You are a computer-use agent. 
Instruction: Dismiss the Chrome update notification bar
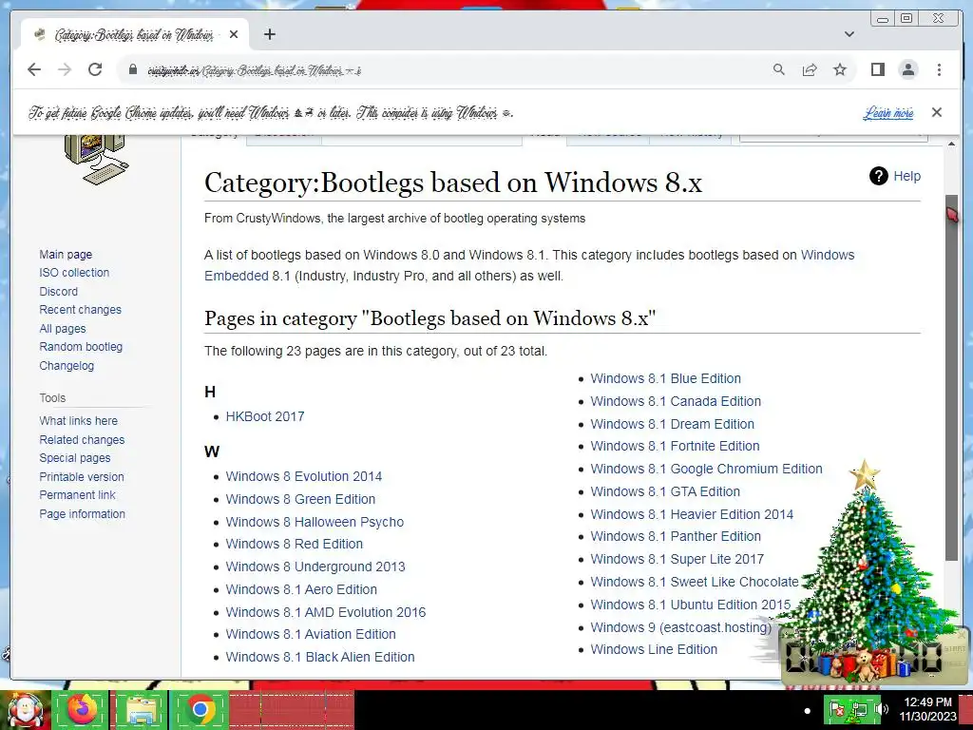pos(936,112)
